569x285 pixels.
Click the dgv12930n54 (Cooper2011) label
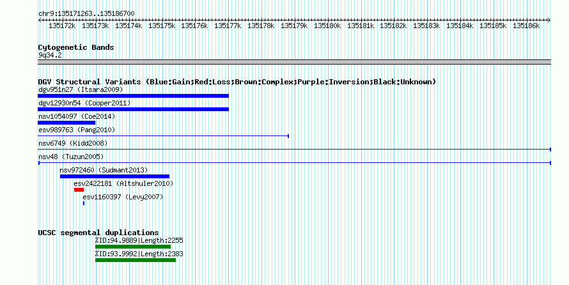pyautogui.click(x=84, y=103)
